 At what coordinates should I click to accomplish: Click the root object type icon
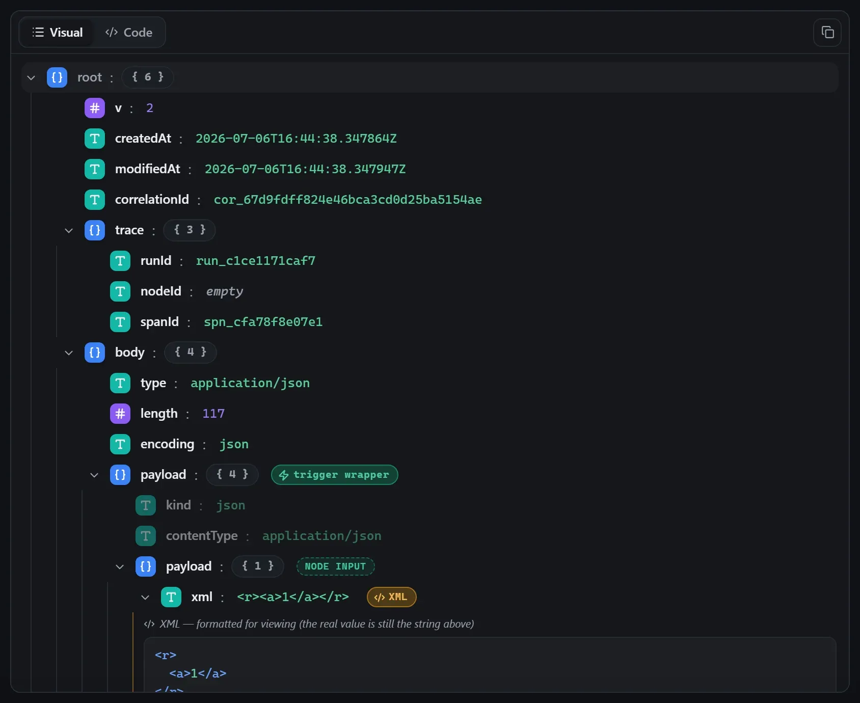pos(57,77)
